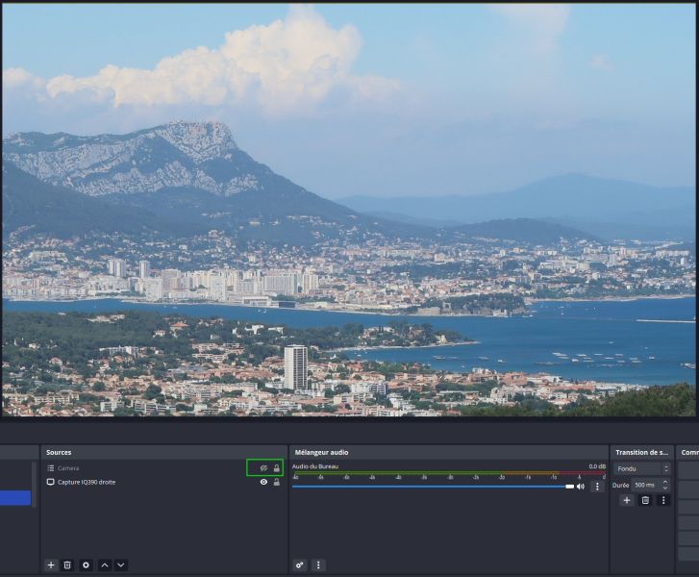
Task: Open the scene transition three-dot menu
Action: [663, 500]
